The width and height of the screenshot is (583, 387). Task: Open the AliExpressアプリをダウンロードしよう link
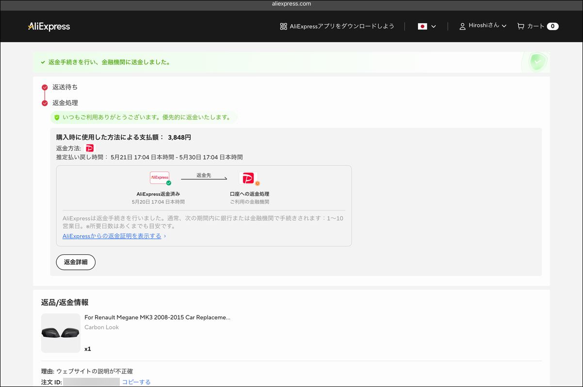[x=342, y=26]
